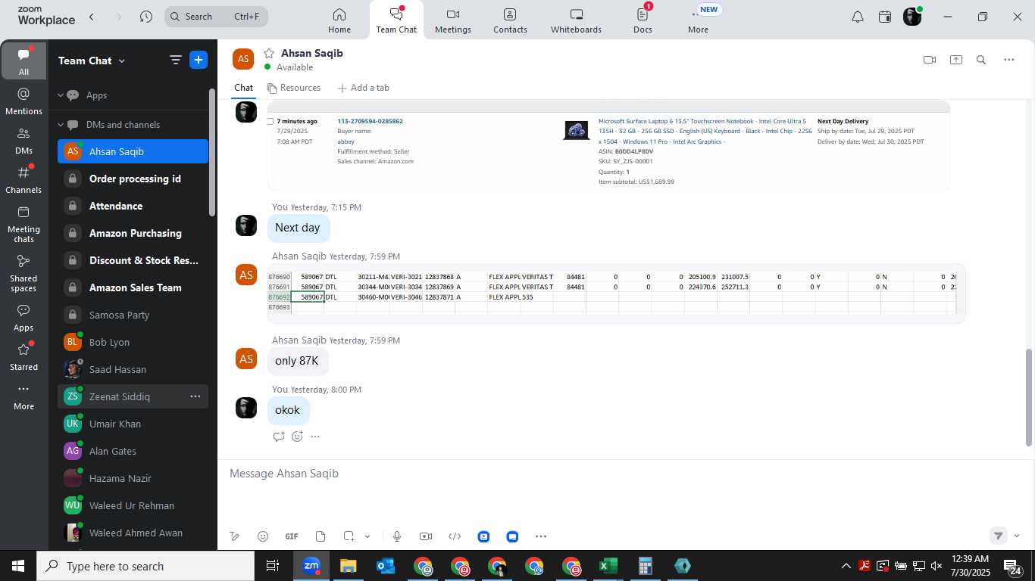Open the GIF picker
Image resolution: width=1035 pixels, height=581 pixels.
click(x=292, y=536)
